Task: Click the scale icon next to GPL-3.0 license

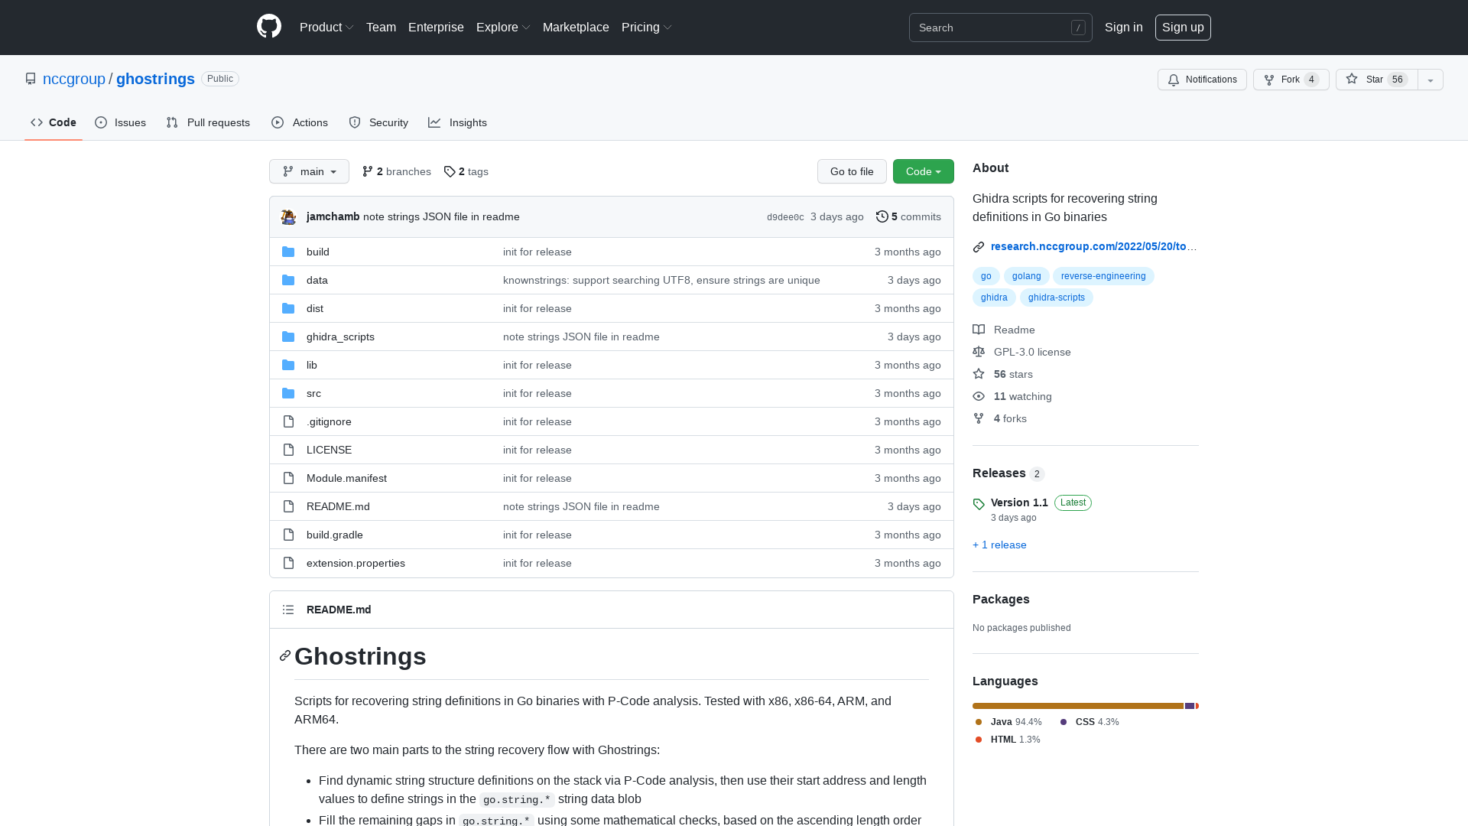Action: click(979, 352)
